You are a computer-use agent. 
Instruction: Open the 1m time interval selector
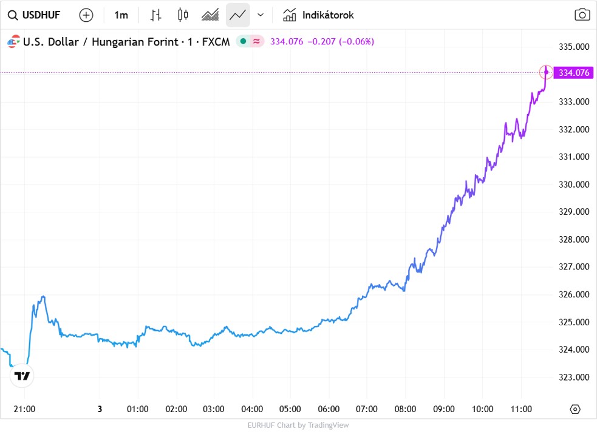point(121,15)
